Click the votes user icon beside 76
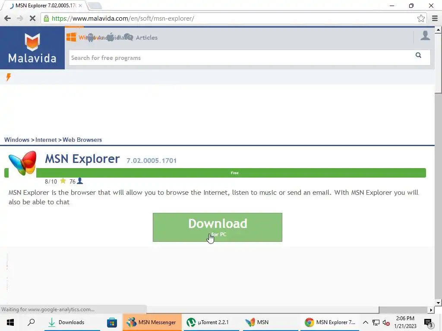 coord(80,181)
